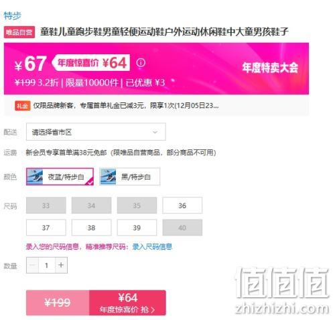The height and width of the screenshot is (320, 335).
Task: Open the 请选择省市区 delivery dropdown
Action: tap(96, 132)
